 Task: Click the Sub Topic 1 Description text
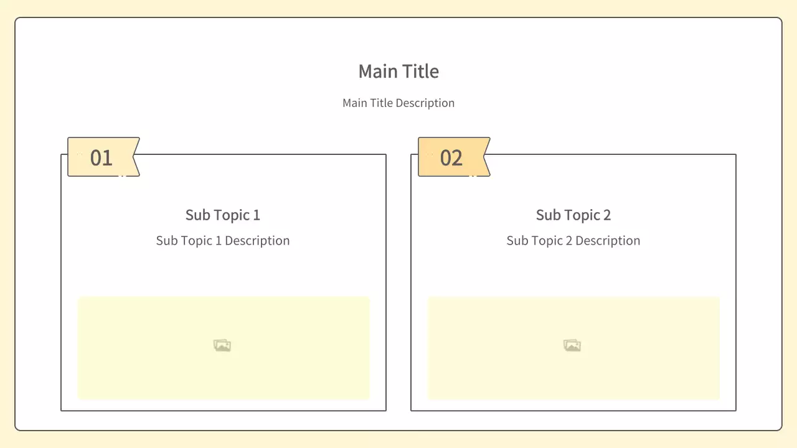point(222,241)
